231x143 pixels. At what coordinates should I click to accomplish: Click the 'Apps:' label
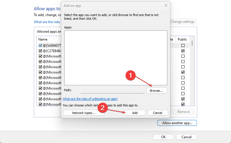[68, 27]
